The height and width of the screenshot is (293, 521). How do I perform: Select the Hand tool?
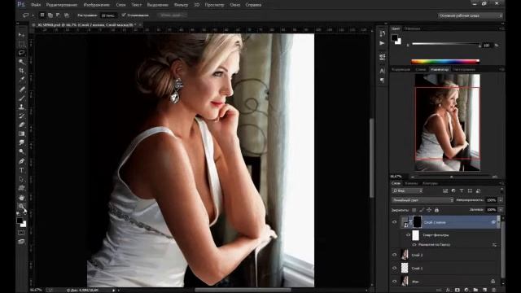pos(22,197)
